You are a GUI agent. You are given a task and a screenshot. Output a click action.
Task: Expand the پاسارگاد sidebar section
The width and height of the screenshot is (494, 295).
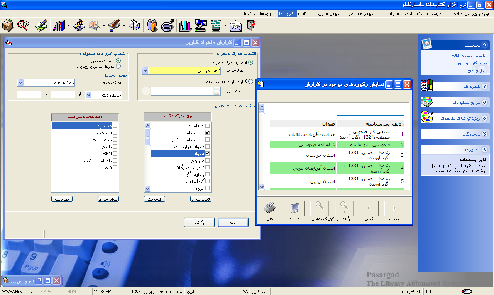coord(485,134)
